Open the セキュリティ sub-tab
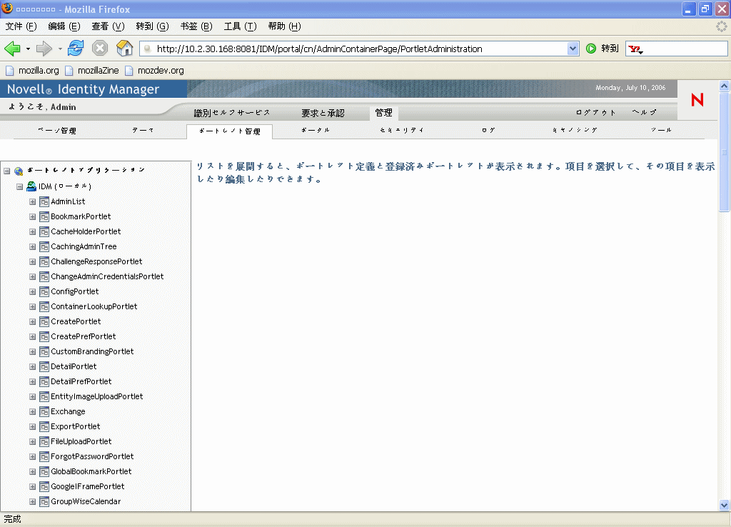 402,130
